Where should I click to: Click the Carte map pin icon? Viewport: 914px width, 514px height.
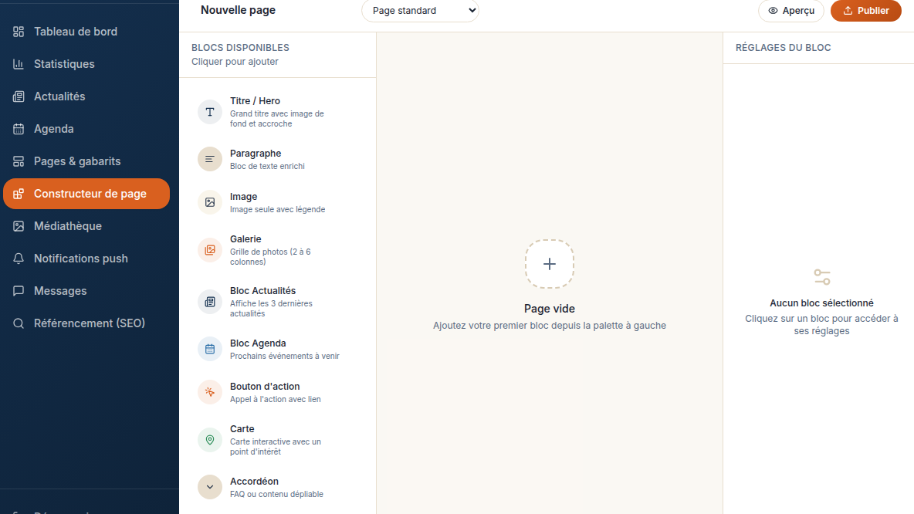click(x=210, y=440)
